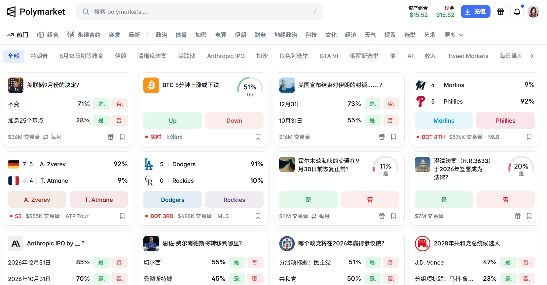The width and height of the screenshot is (547, 285).
Task: Bookmark the 霍尔木兹海峡 market
Action: click(393, 216)
